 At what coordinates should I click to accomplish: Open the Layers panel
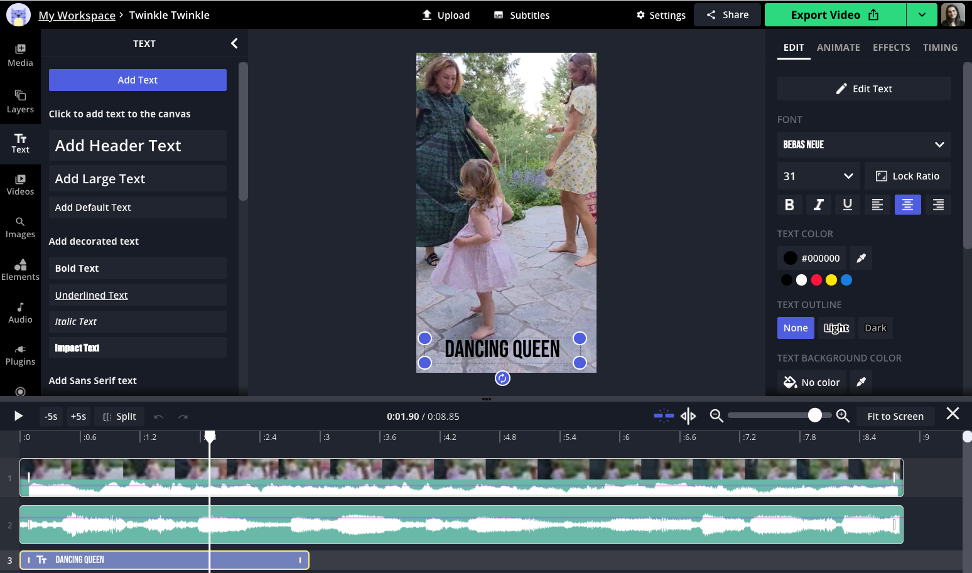click(20, 101)
